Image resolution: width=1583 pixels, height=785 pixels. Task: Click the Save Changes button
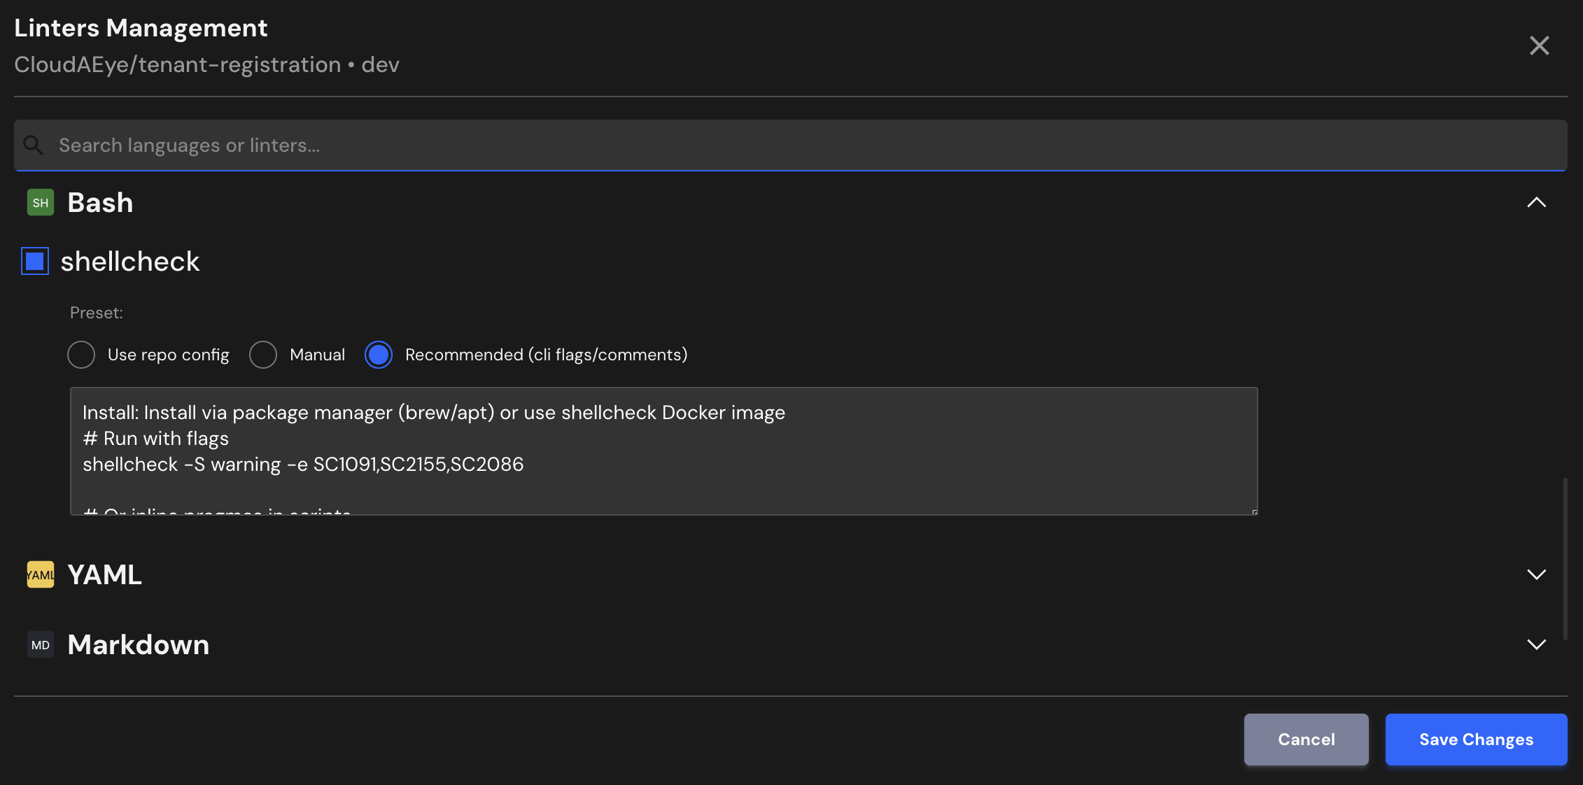[1476, 740]
